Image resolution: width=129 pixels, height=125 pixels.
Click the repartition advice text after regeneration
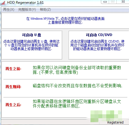[77, 104]
